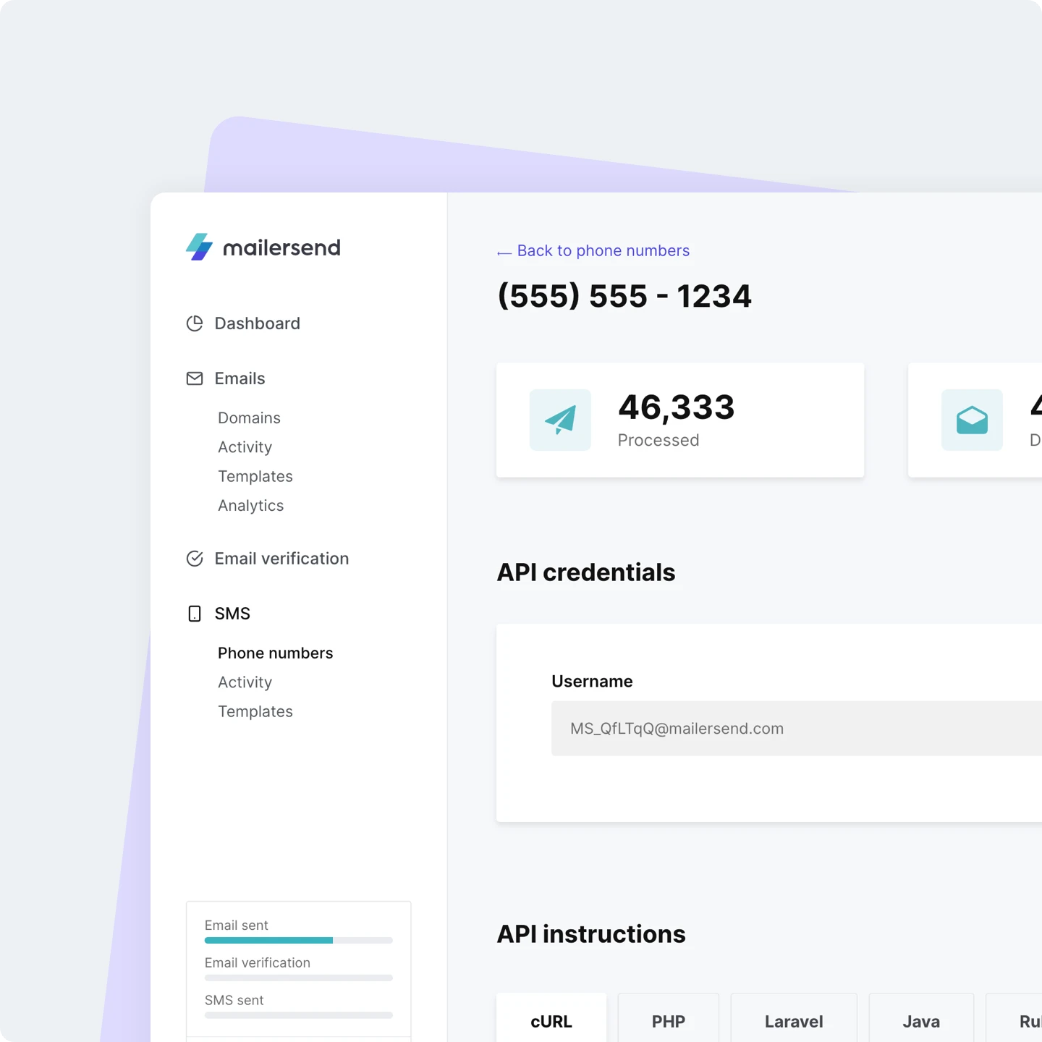The height and width of the screenshot is (1042, 1042).
Task: Click the Email sent progress bar
Action: click(299, 941)
